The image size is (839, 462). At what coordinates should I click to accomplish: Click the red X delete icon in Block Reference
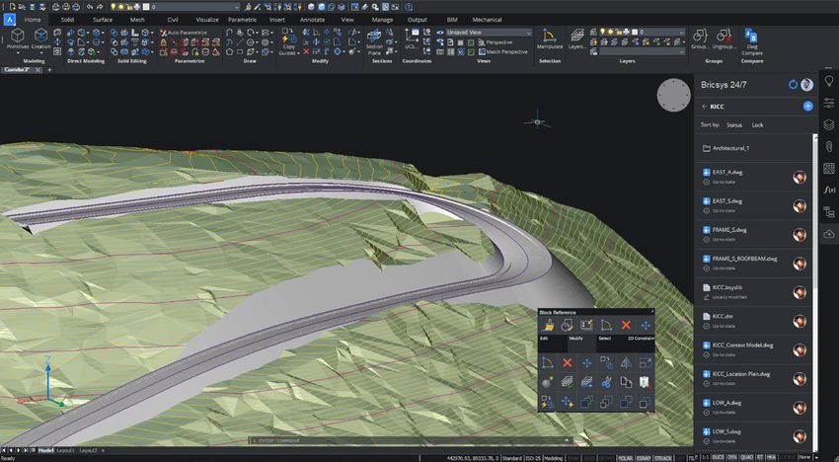(625, 325)
